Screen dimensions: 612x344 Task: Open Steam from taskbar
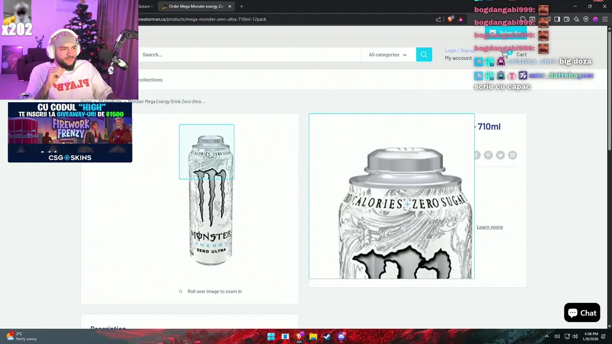click(327, 336)
